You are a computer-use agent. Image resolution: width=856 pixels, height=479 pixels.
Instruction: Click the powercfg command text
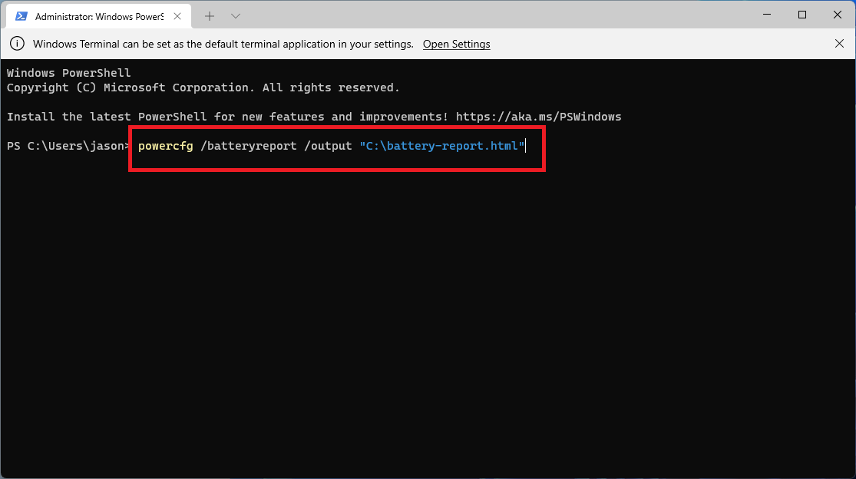pyautogui.click(x=166, y=146)
